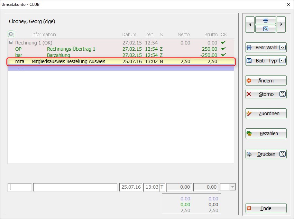
Task: Collapse all rows via header minus icon
Action: pyautogui.click(x=11, y=34)
